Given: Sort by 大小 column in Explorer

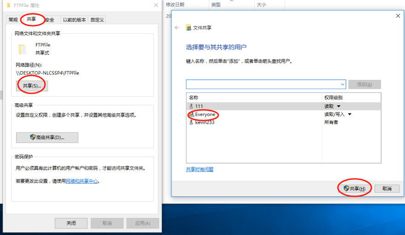Looking at the screenshot, I should (x=262, y=5).
